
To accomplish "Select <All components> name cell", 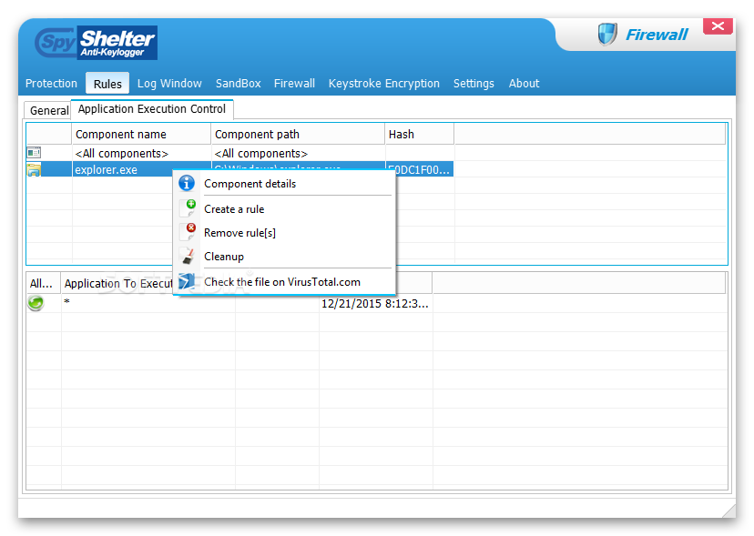I will coord(122,154).
